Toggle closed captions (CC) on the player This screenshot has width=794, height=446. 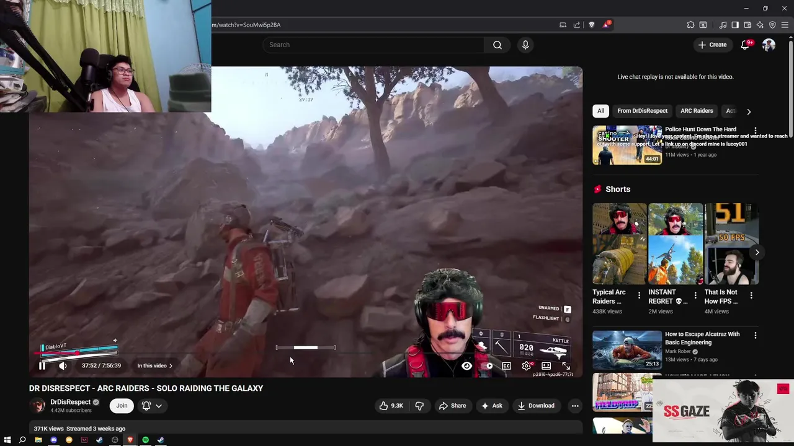pyautogui.click(x=506, y=365)
